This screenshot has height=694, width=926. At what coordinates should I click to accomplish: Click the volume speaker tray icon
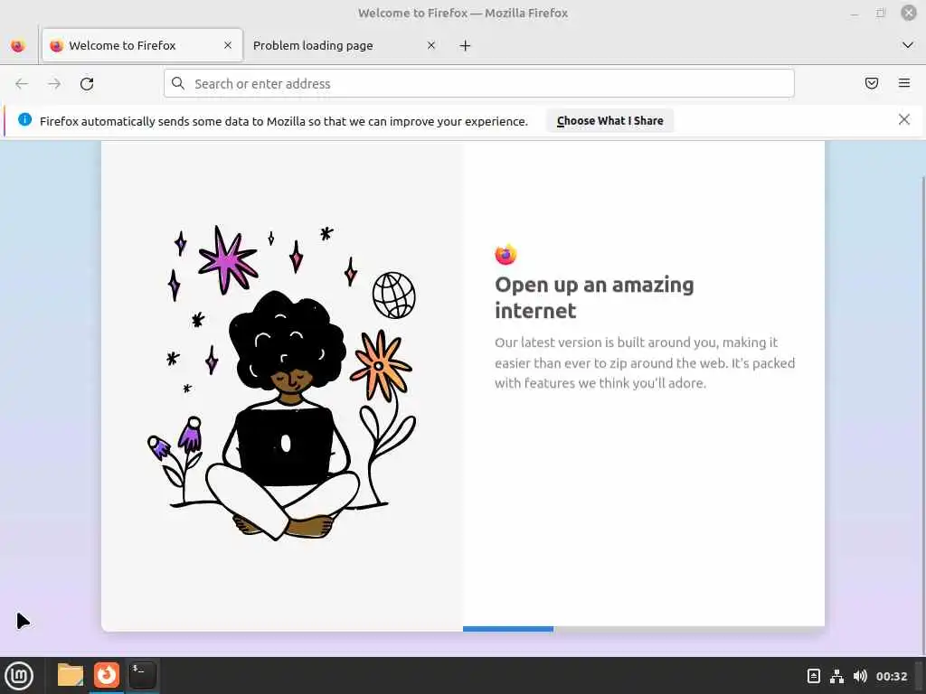click(861, 676)
